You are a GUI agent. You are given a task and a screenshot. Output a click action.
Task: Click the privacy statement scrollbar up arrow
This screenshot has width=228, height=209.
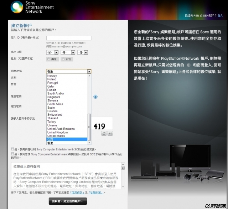tap(123, 164)
